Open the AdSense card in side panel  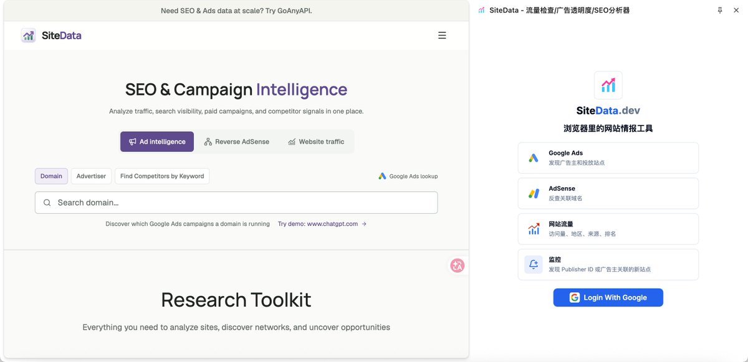(608, 193)
